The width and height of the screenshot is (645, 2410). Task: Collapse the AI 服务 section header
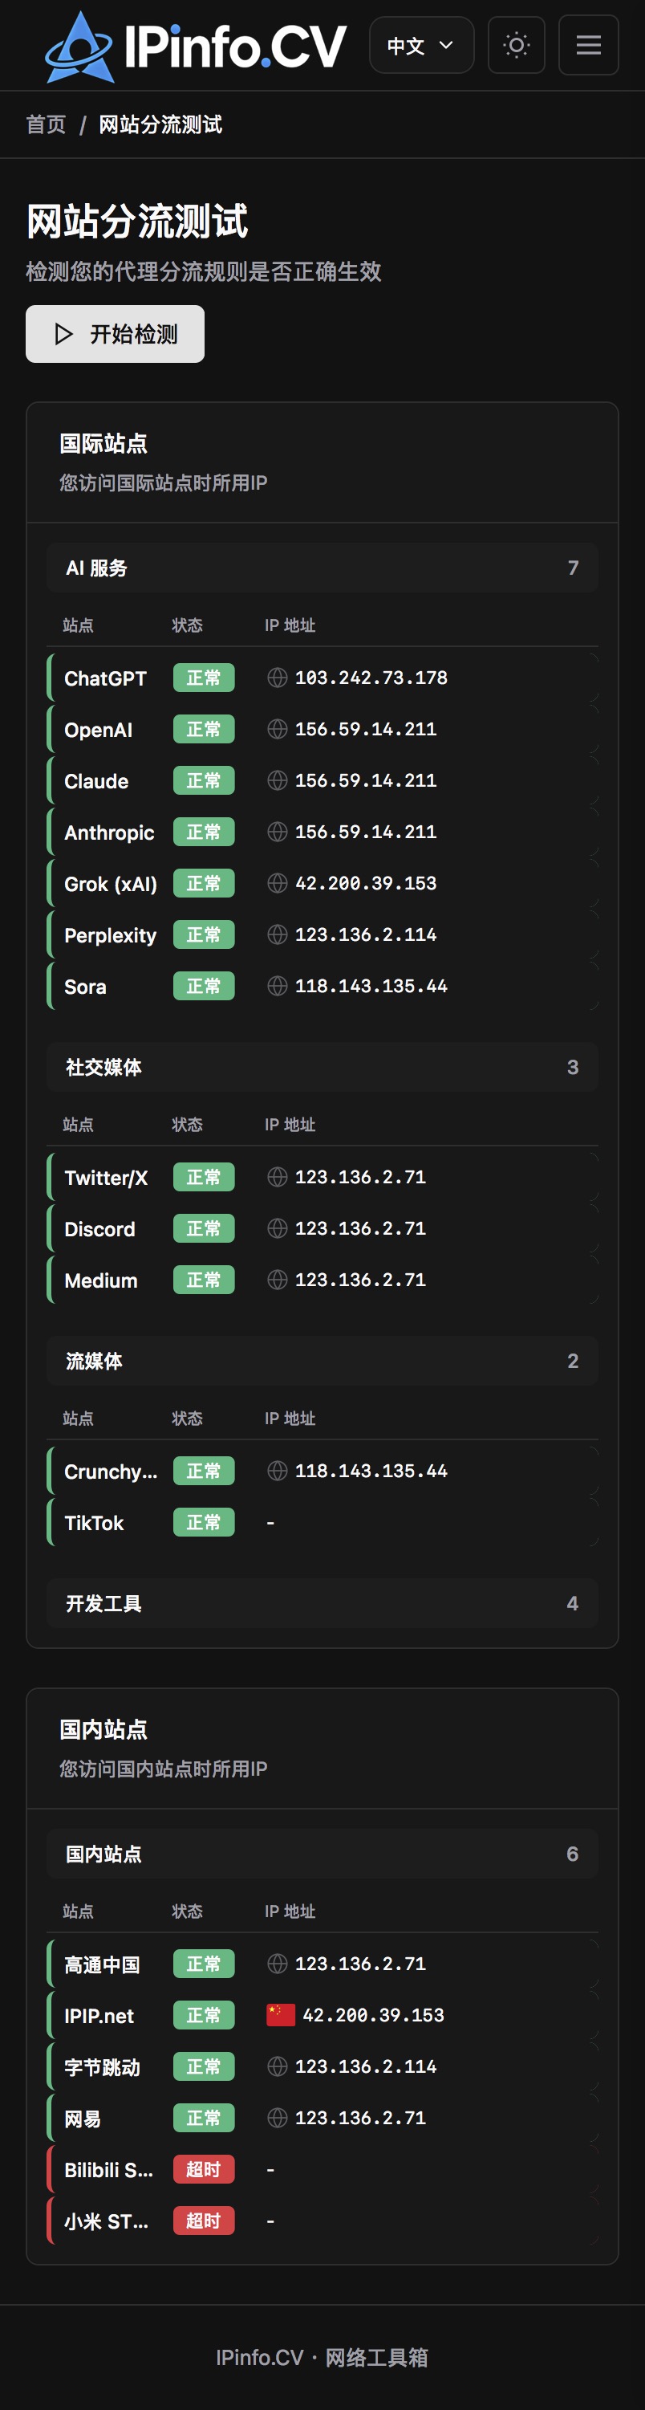(x=322, y=568)
